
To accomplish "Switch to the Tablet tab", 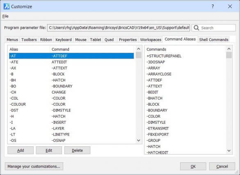I will pyautogui.click(x=95, y=40).
